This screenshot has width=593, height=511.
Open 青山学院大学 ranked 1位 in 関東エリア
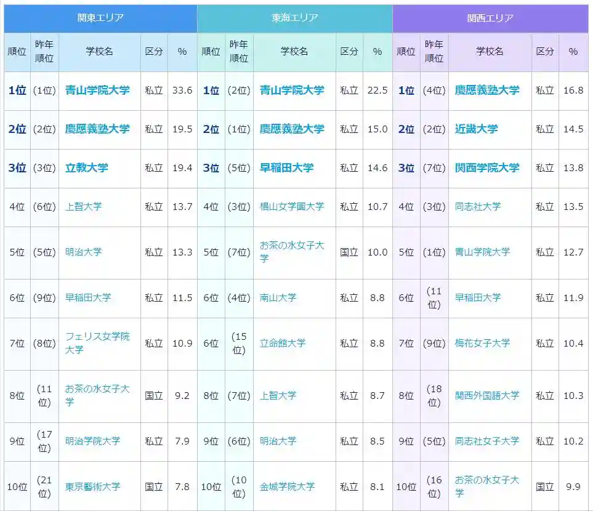click(x=97, y=91)
